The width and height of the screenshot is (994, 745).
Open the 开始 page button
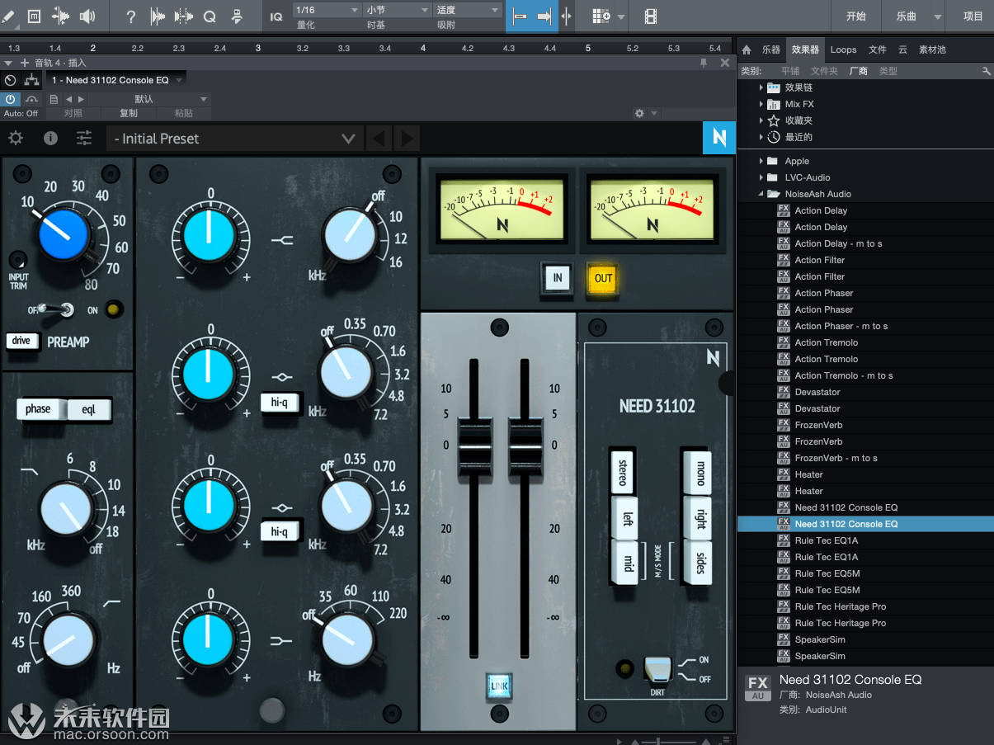point(856,17)
